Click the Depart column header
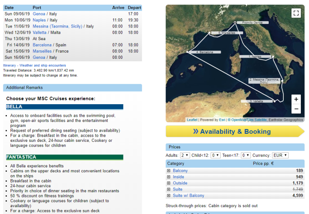 coord(135,8)
